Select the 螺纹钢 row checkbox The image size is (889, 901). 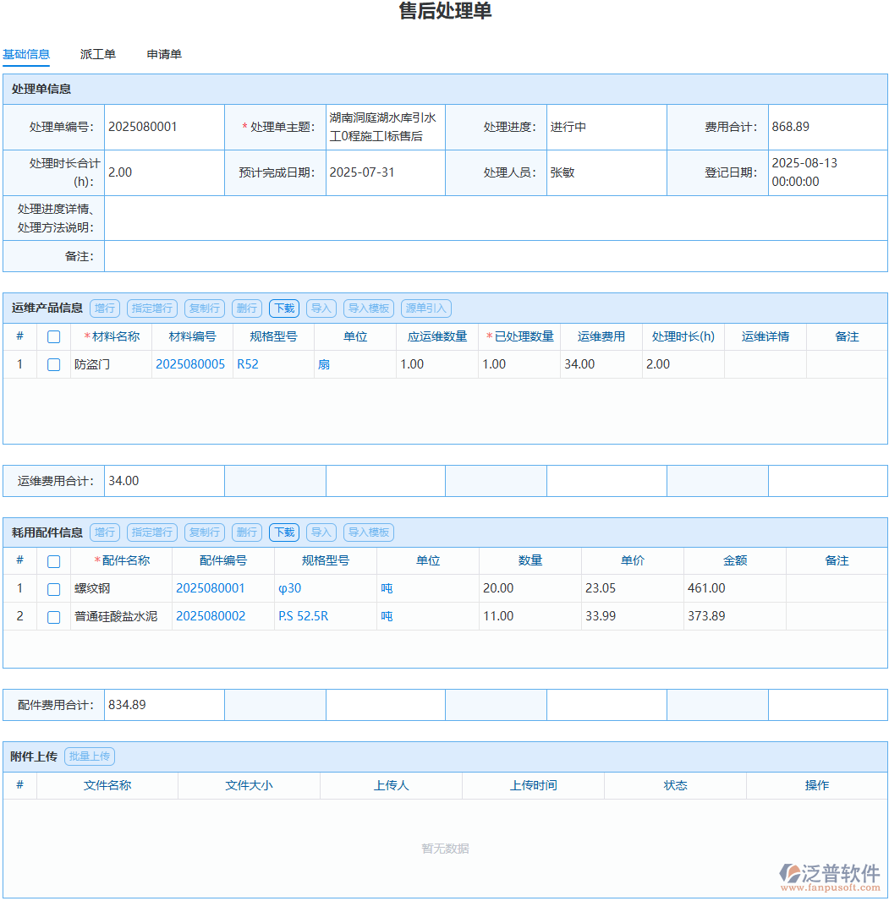53,588
